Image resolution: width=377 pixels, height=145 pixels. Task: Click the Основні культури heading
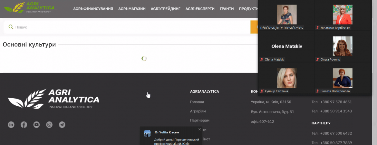coord(29,44)
